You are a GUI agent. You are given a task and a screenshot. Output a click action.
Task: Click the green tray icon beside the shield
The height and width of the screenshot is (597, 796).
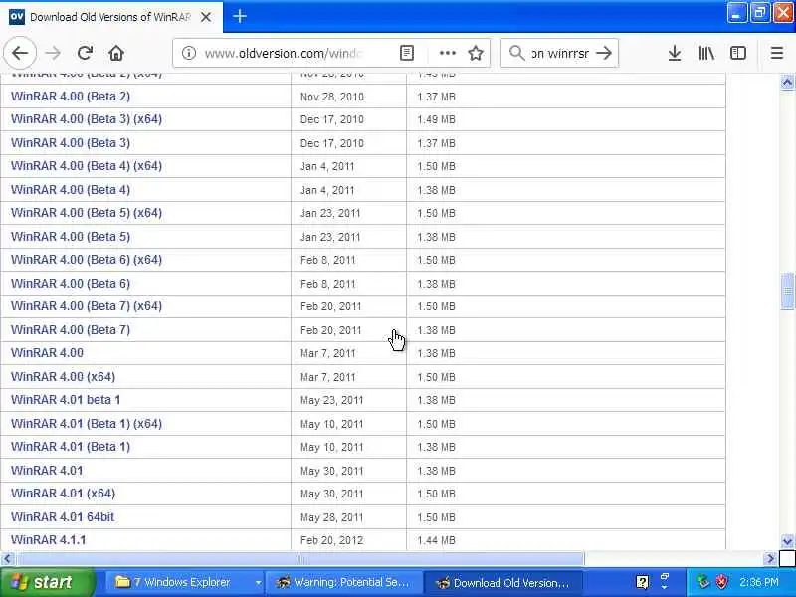(x=703, y=582)
